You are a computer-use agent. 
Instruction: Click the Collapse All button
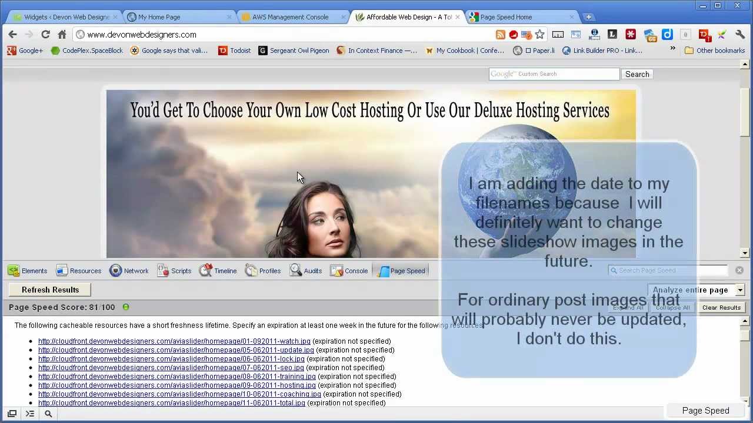(x=672, y=308)
